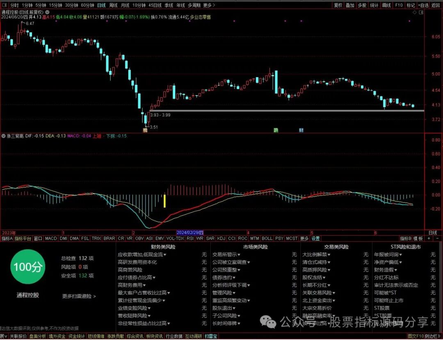
Task: Click the 跌 marker icon on the chart
Action: point(276,130)
